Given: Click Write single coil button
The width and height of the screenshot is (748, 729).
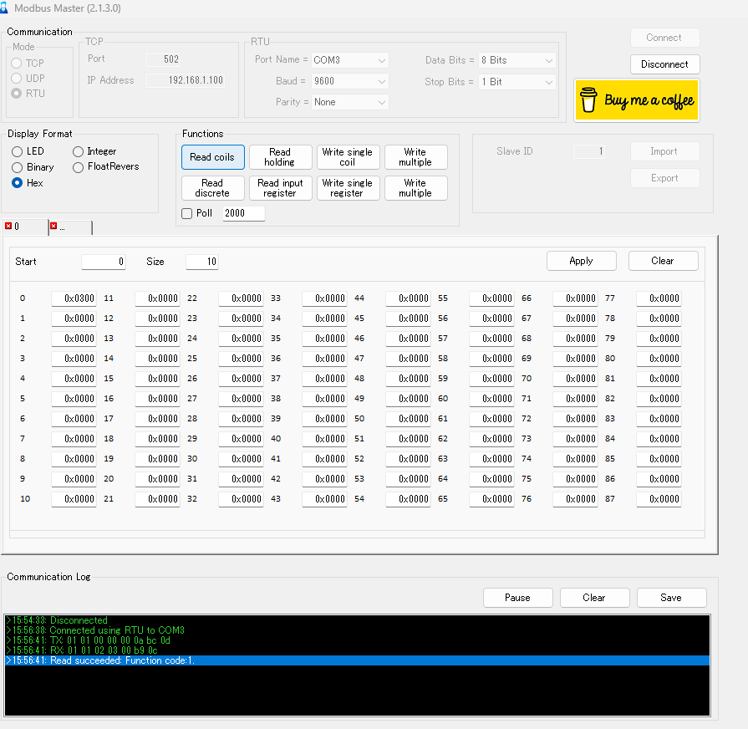Looking at the screenshot, I should pos(347,157).
